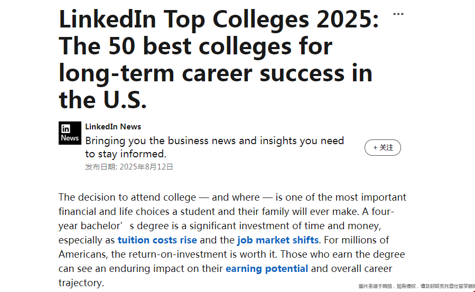Follow LinkedIn News with the 关注 button
Viewport: 475px width, 292px height.
[383, 148]
